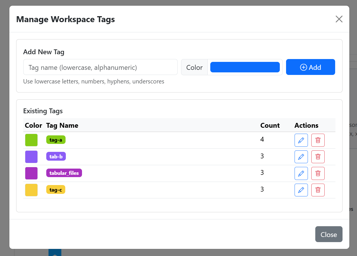This screenshot has height=256, width=357.
Task: Click count value 3 in tabular_files row
Action: coord(262,173)
